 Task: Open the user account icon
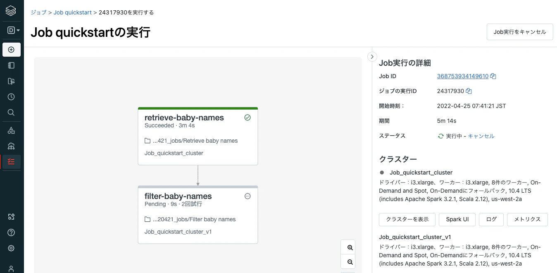click(x=11, y=268)
